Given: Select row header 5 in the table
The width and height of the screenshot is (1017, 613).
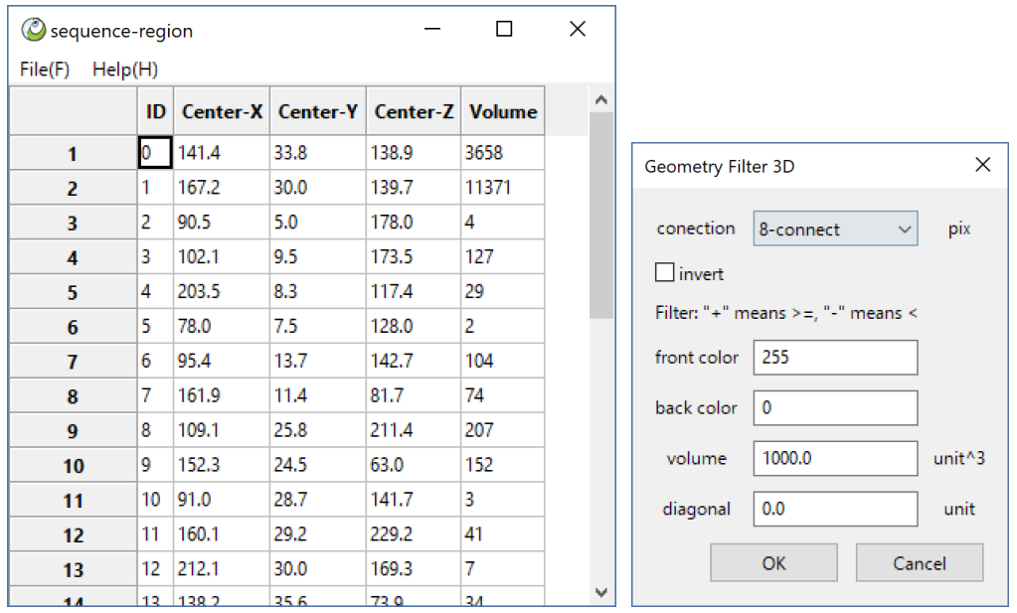Looking at the screenshot, I should (x=73, y=293).
